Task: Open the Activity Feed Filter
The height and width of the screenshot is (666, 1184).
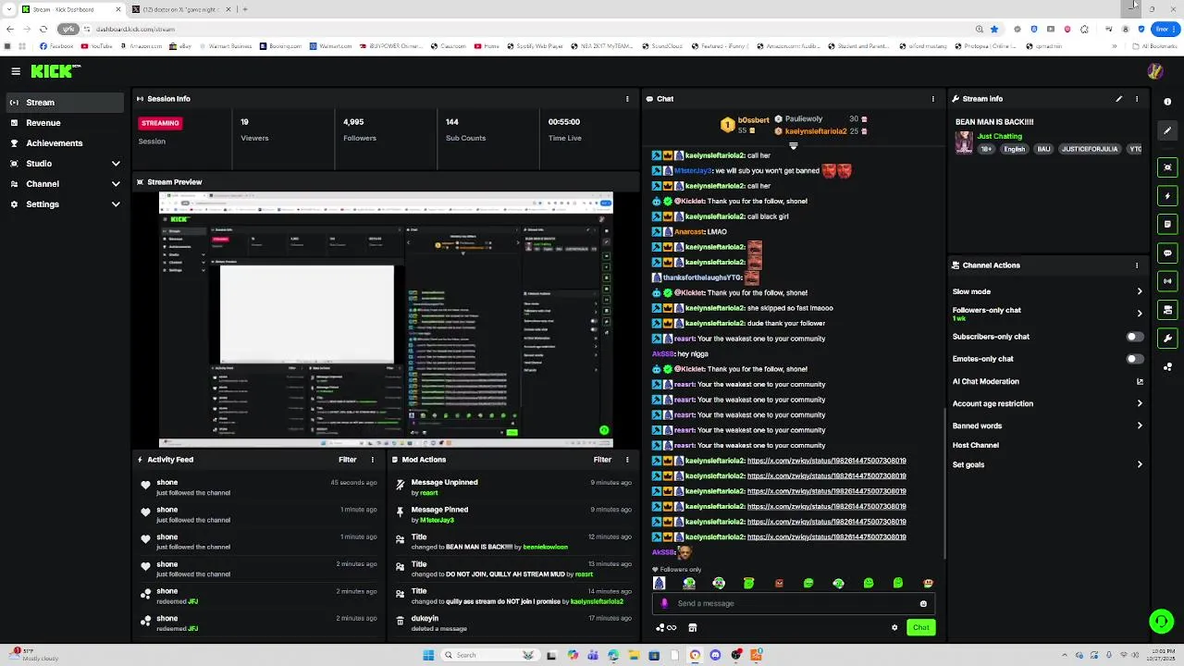Action: pyautogui.click(x=347, y=460)
